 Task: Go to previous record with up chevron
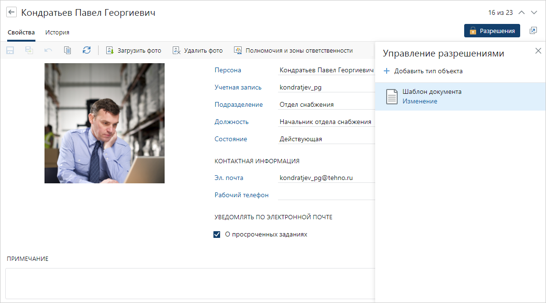(x=522, y=12)
